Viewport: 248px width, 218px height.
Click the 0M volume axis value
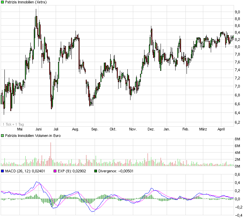pyautogui.click(x=237, y=166)
